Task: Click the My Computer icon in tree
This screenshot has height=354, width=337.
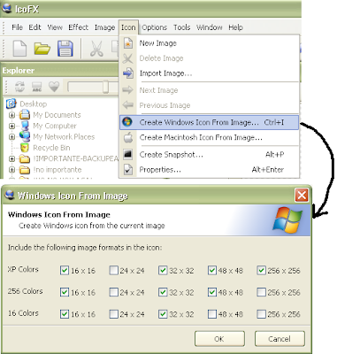Action: point(26,126)
